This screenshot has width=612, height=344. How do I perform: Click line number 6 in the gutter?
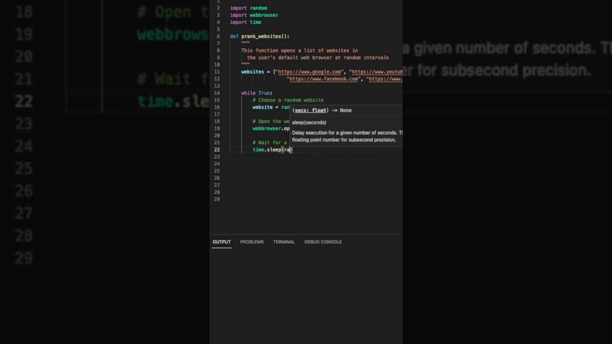218,36
